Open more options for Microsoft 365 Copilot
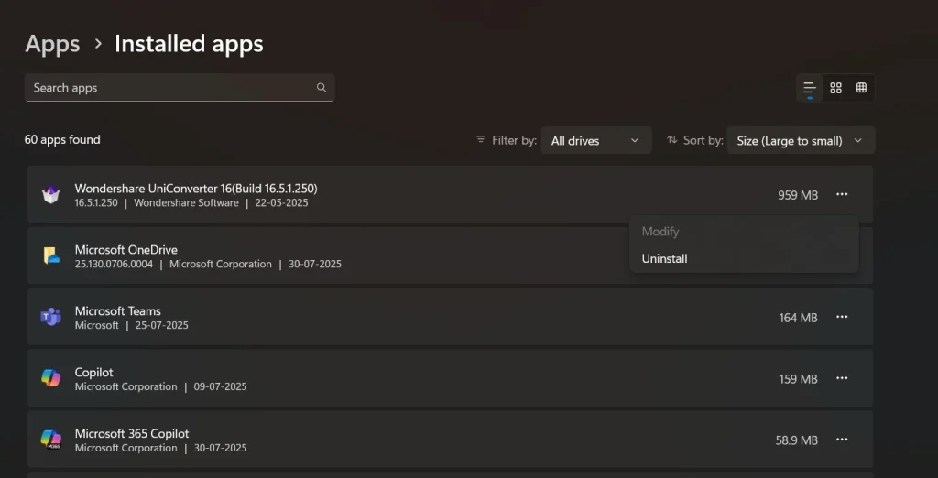 point(842,440)
